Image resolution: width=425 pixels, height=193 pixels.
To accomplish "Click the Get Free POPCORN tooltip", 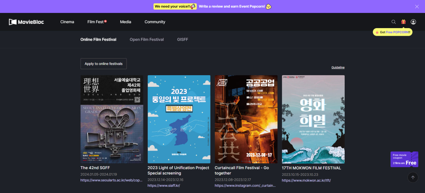I will (392, 32).
